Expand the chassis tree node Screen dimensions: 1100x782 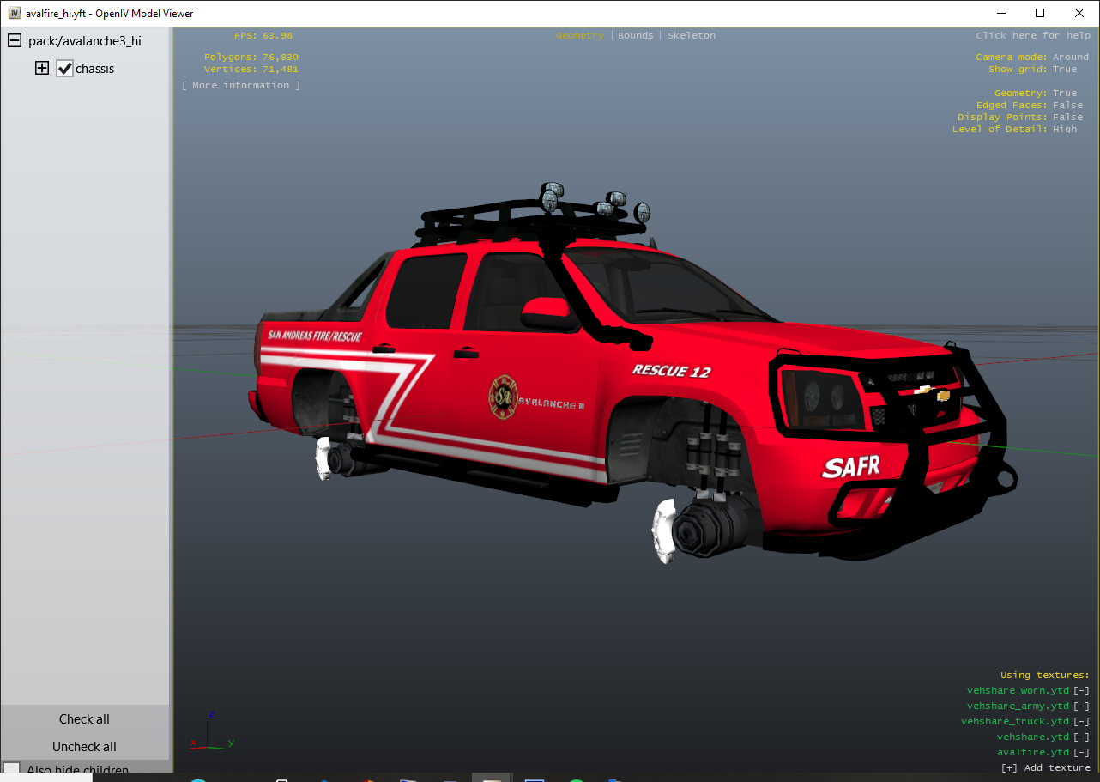point(41,69)
